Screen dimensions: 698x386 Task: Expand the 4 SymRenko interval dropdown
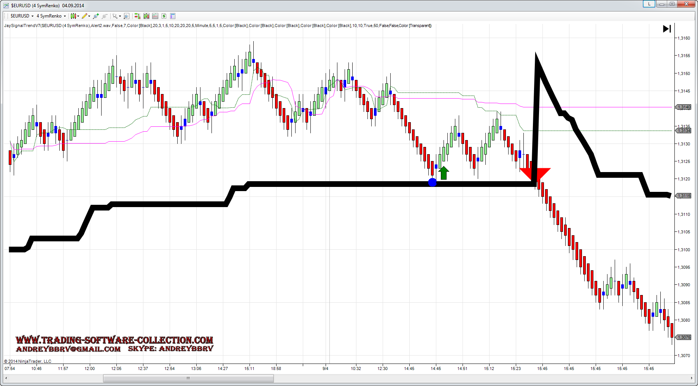pos(65,16)
